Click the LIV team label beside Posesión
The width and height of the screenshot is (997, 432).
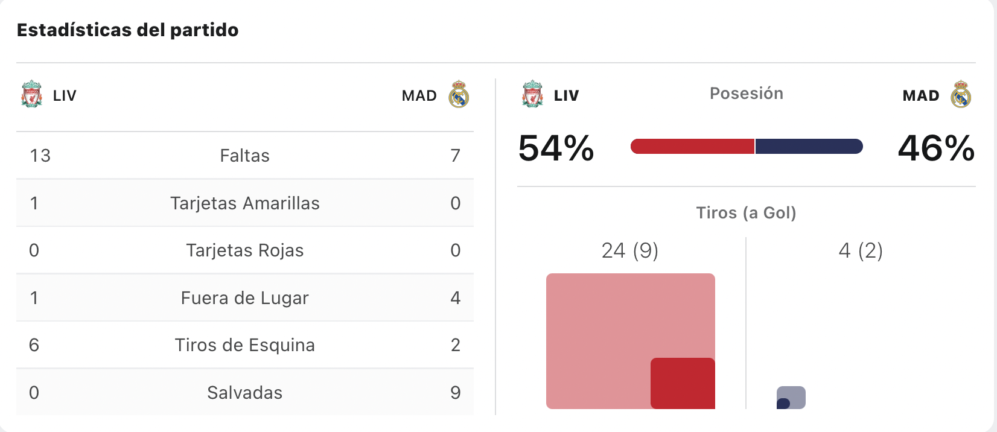pyautogui.click(x=566, y=95)
